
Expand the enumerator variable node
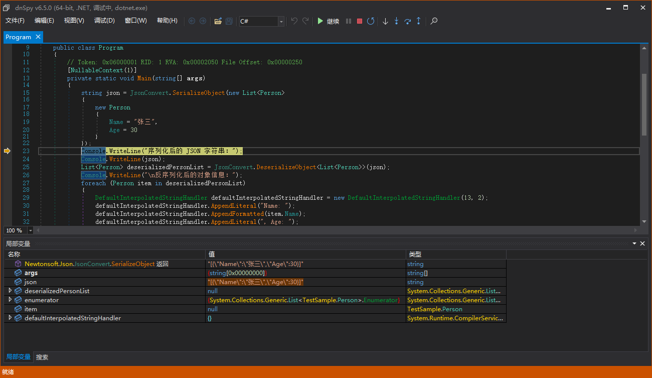coord(10,300)
